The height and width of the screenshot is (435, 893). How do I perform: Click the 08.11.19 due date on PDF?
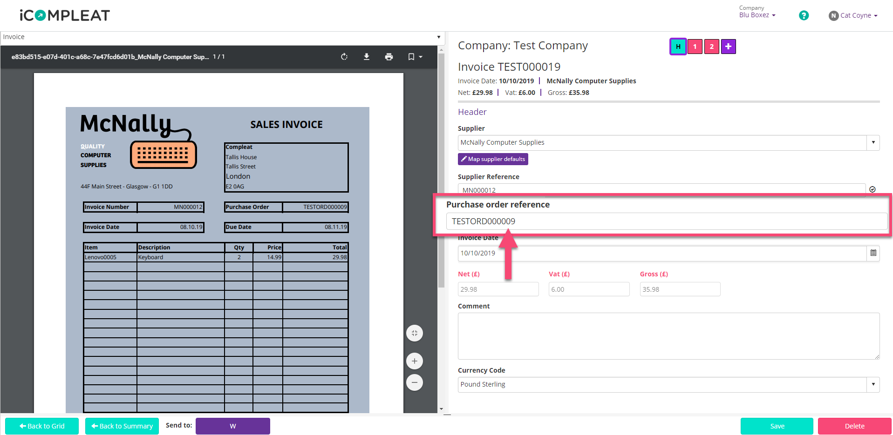pos(336,227)
